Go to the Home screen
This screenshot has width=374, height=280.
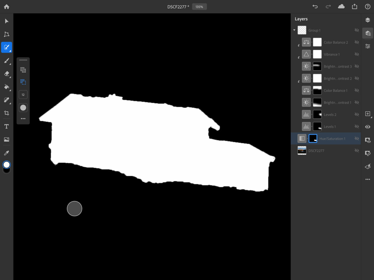click(7, 7)
